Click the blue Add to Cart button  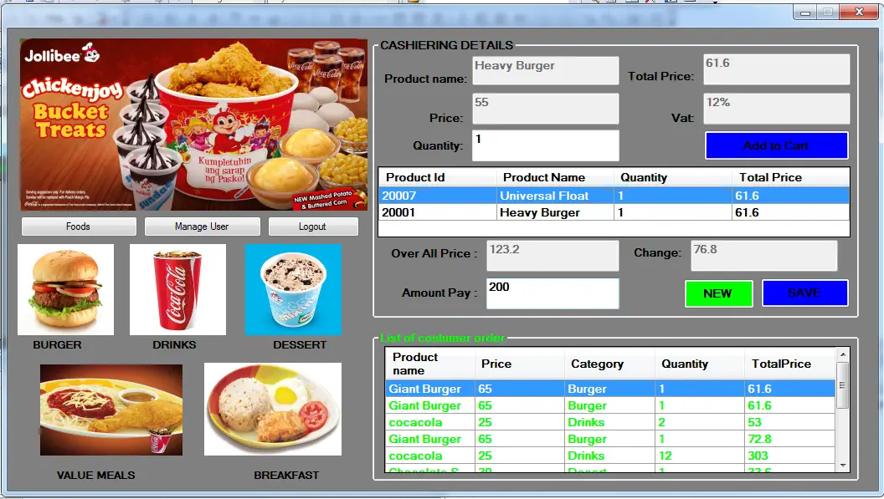click(x=776, y=146)
